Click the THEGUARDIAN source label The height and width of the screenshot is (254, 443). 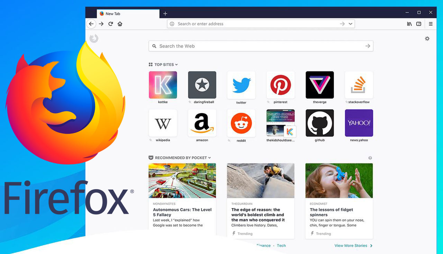coord(242,204)
